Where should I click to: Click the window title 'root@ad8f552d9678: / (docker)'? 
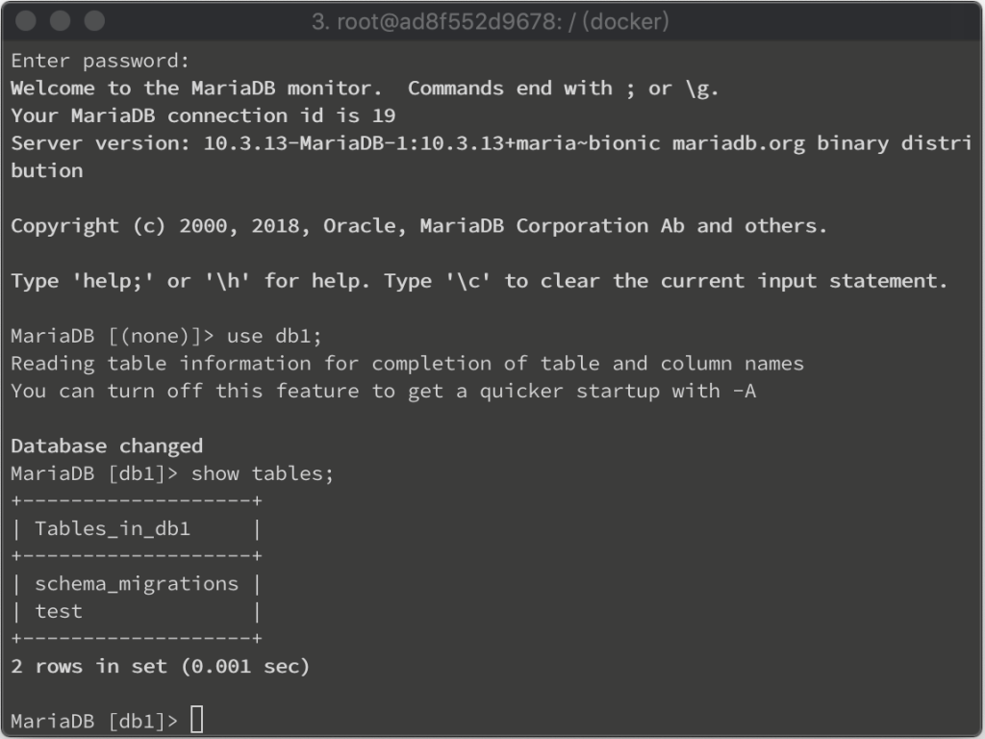click(491, 21)
